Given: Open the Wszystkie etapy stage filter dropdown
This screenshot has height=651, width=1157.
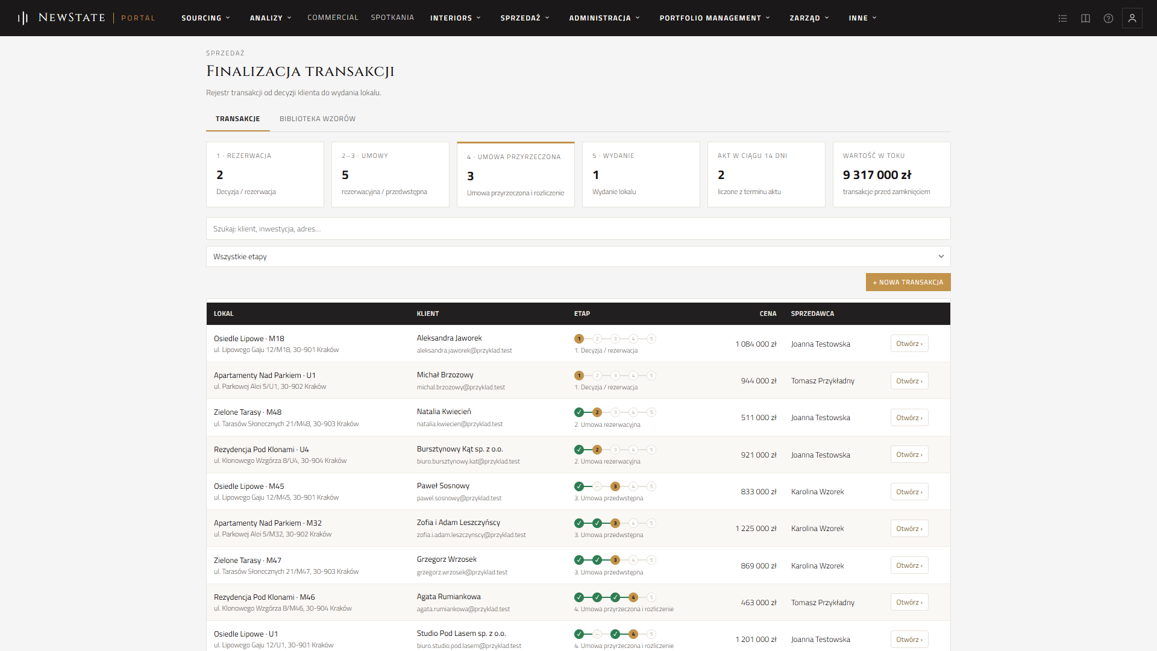Looking at the screenshot, I should coord(578,257).
